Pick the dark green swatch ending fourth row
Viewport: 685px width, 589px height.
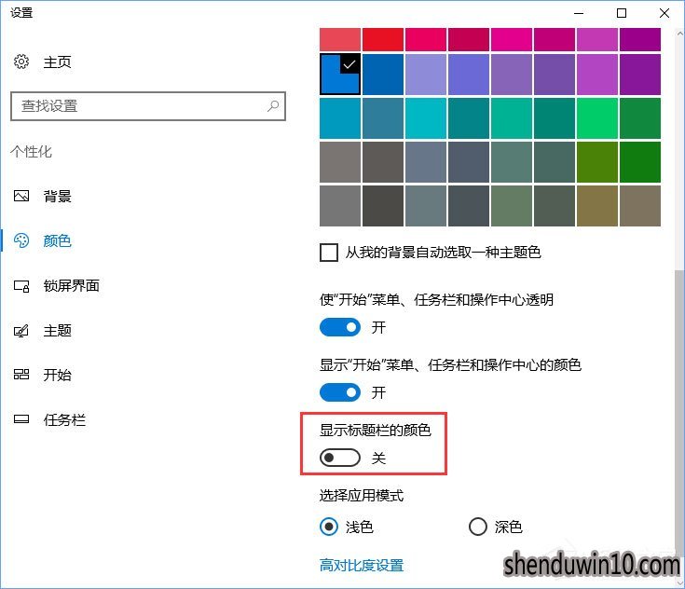(x=640, y=162)
